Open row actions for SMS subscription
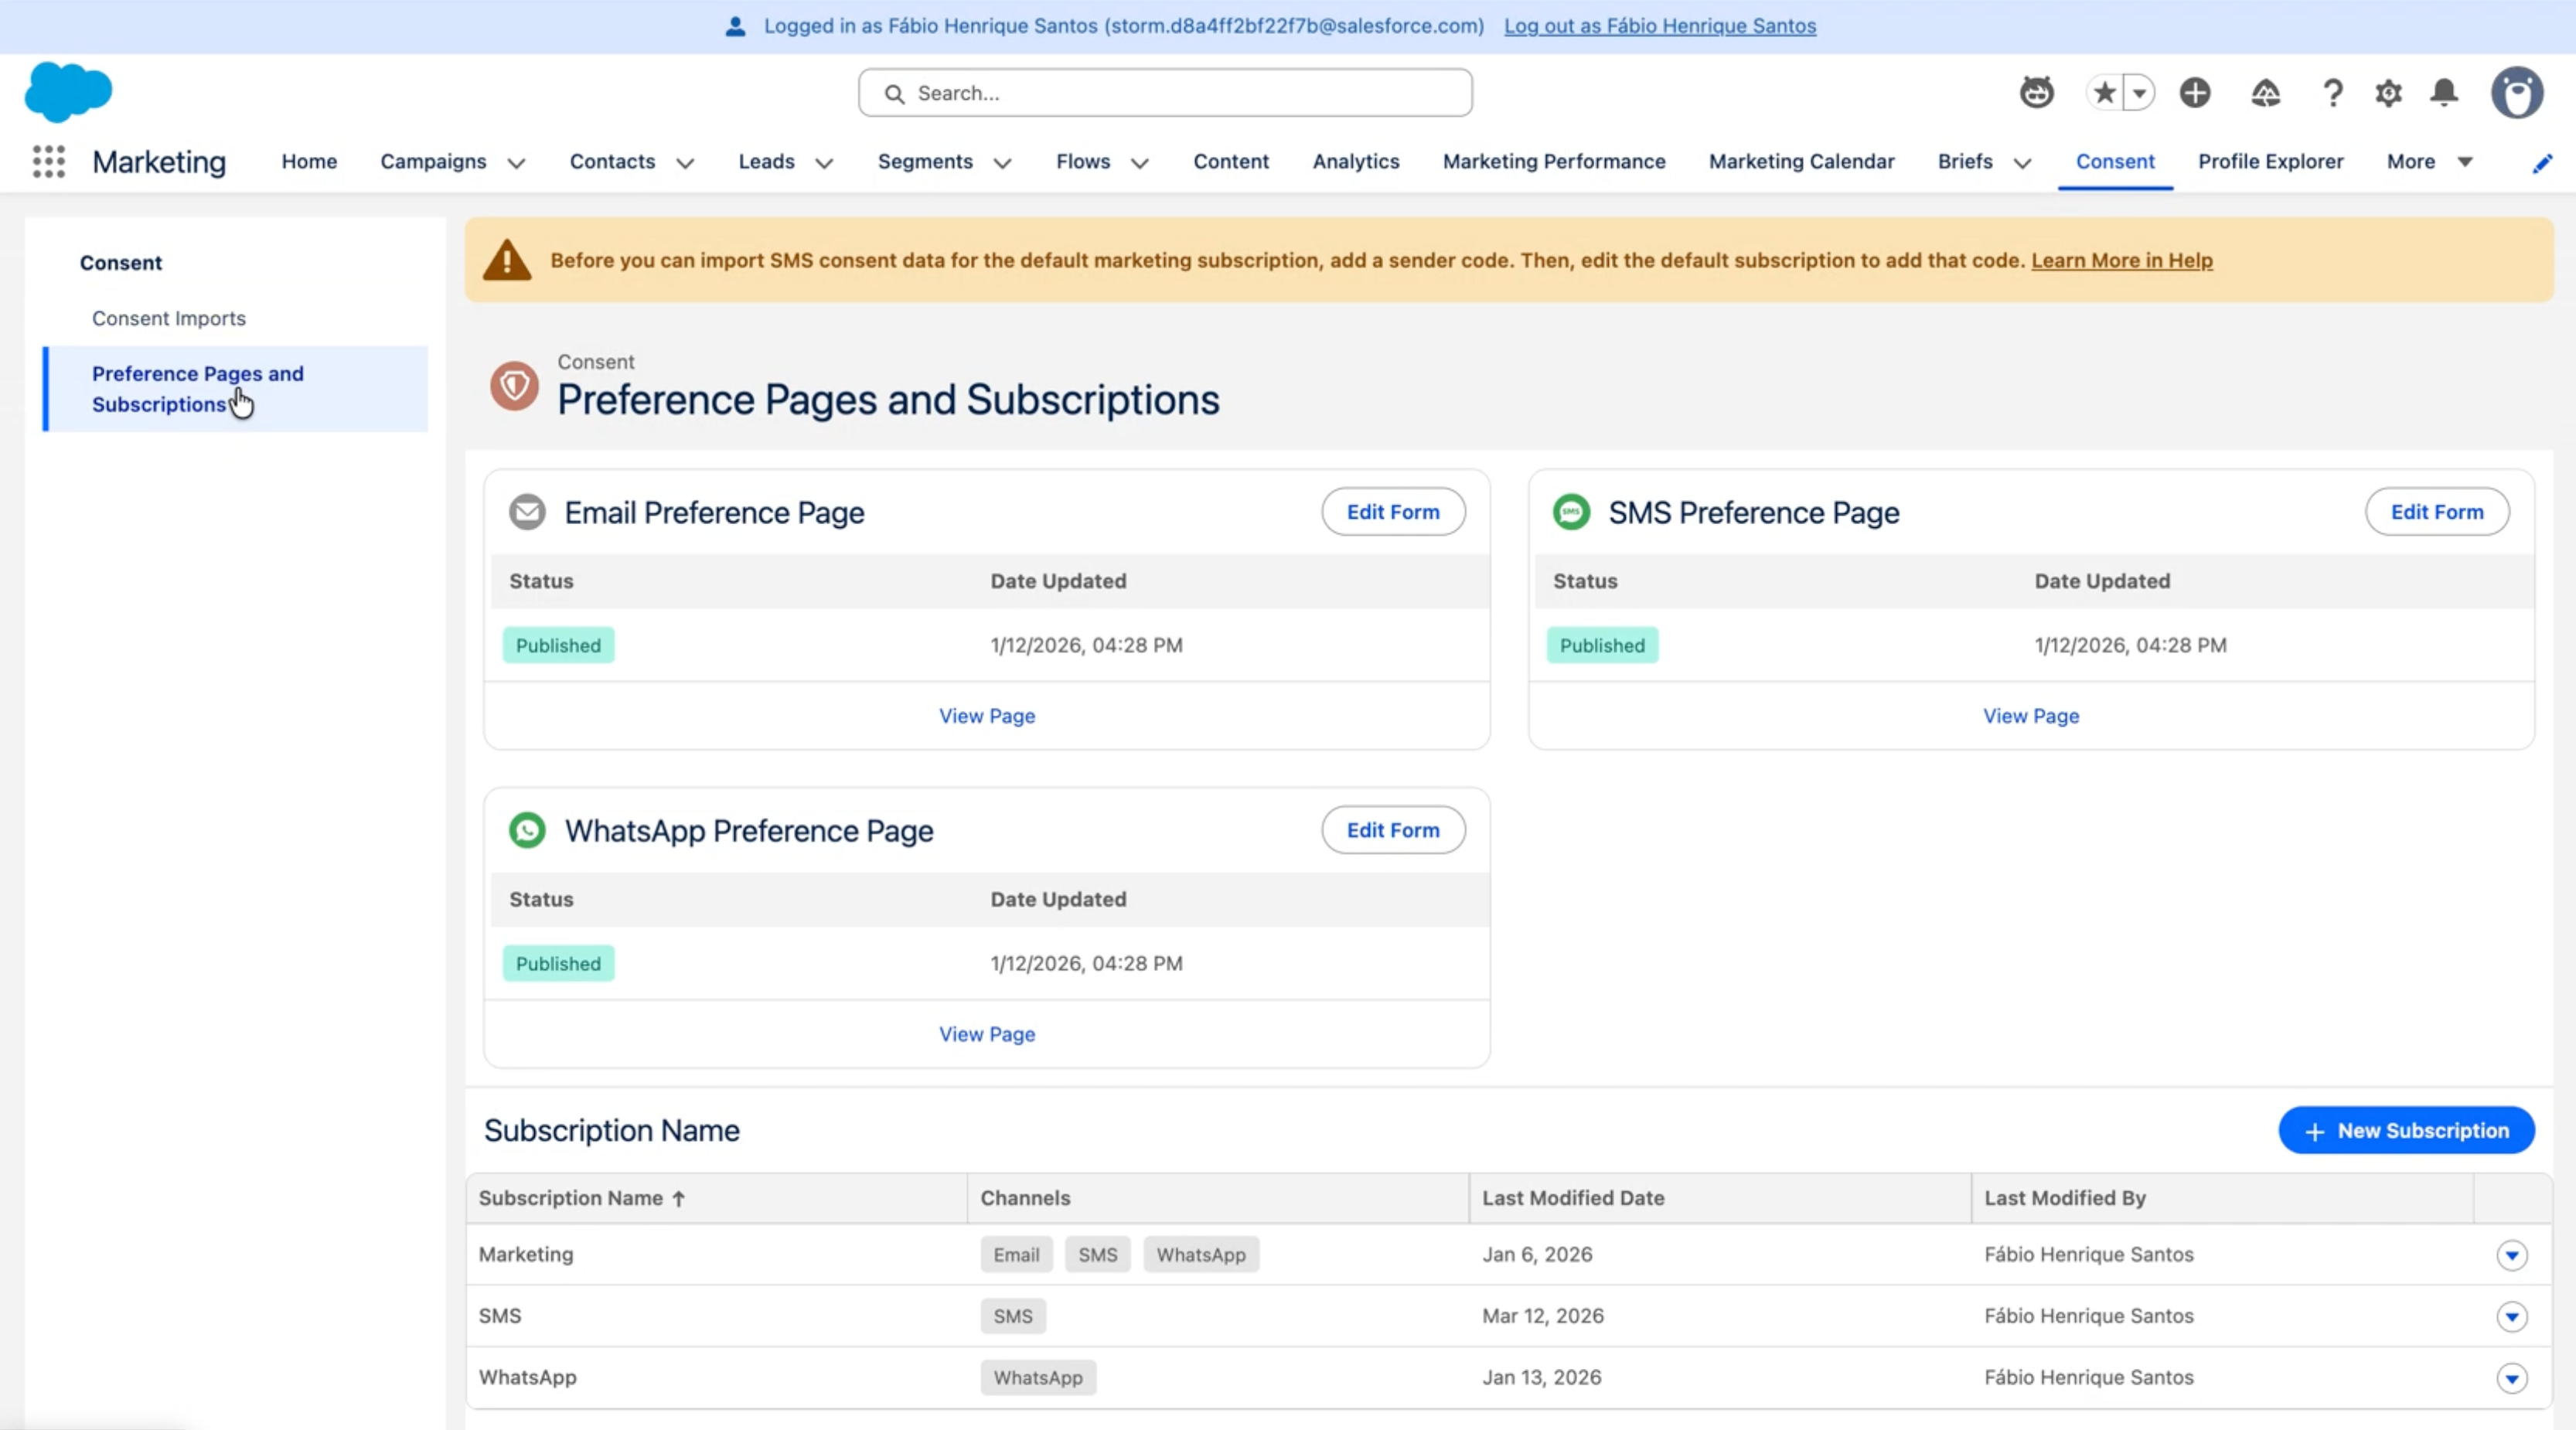The height and width of the screenshot is (1430, 2576). pyautogui.click(x=2511, y=1316)
